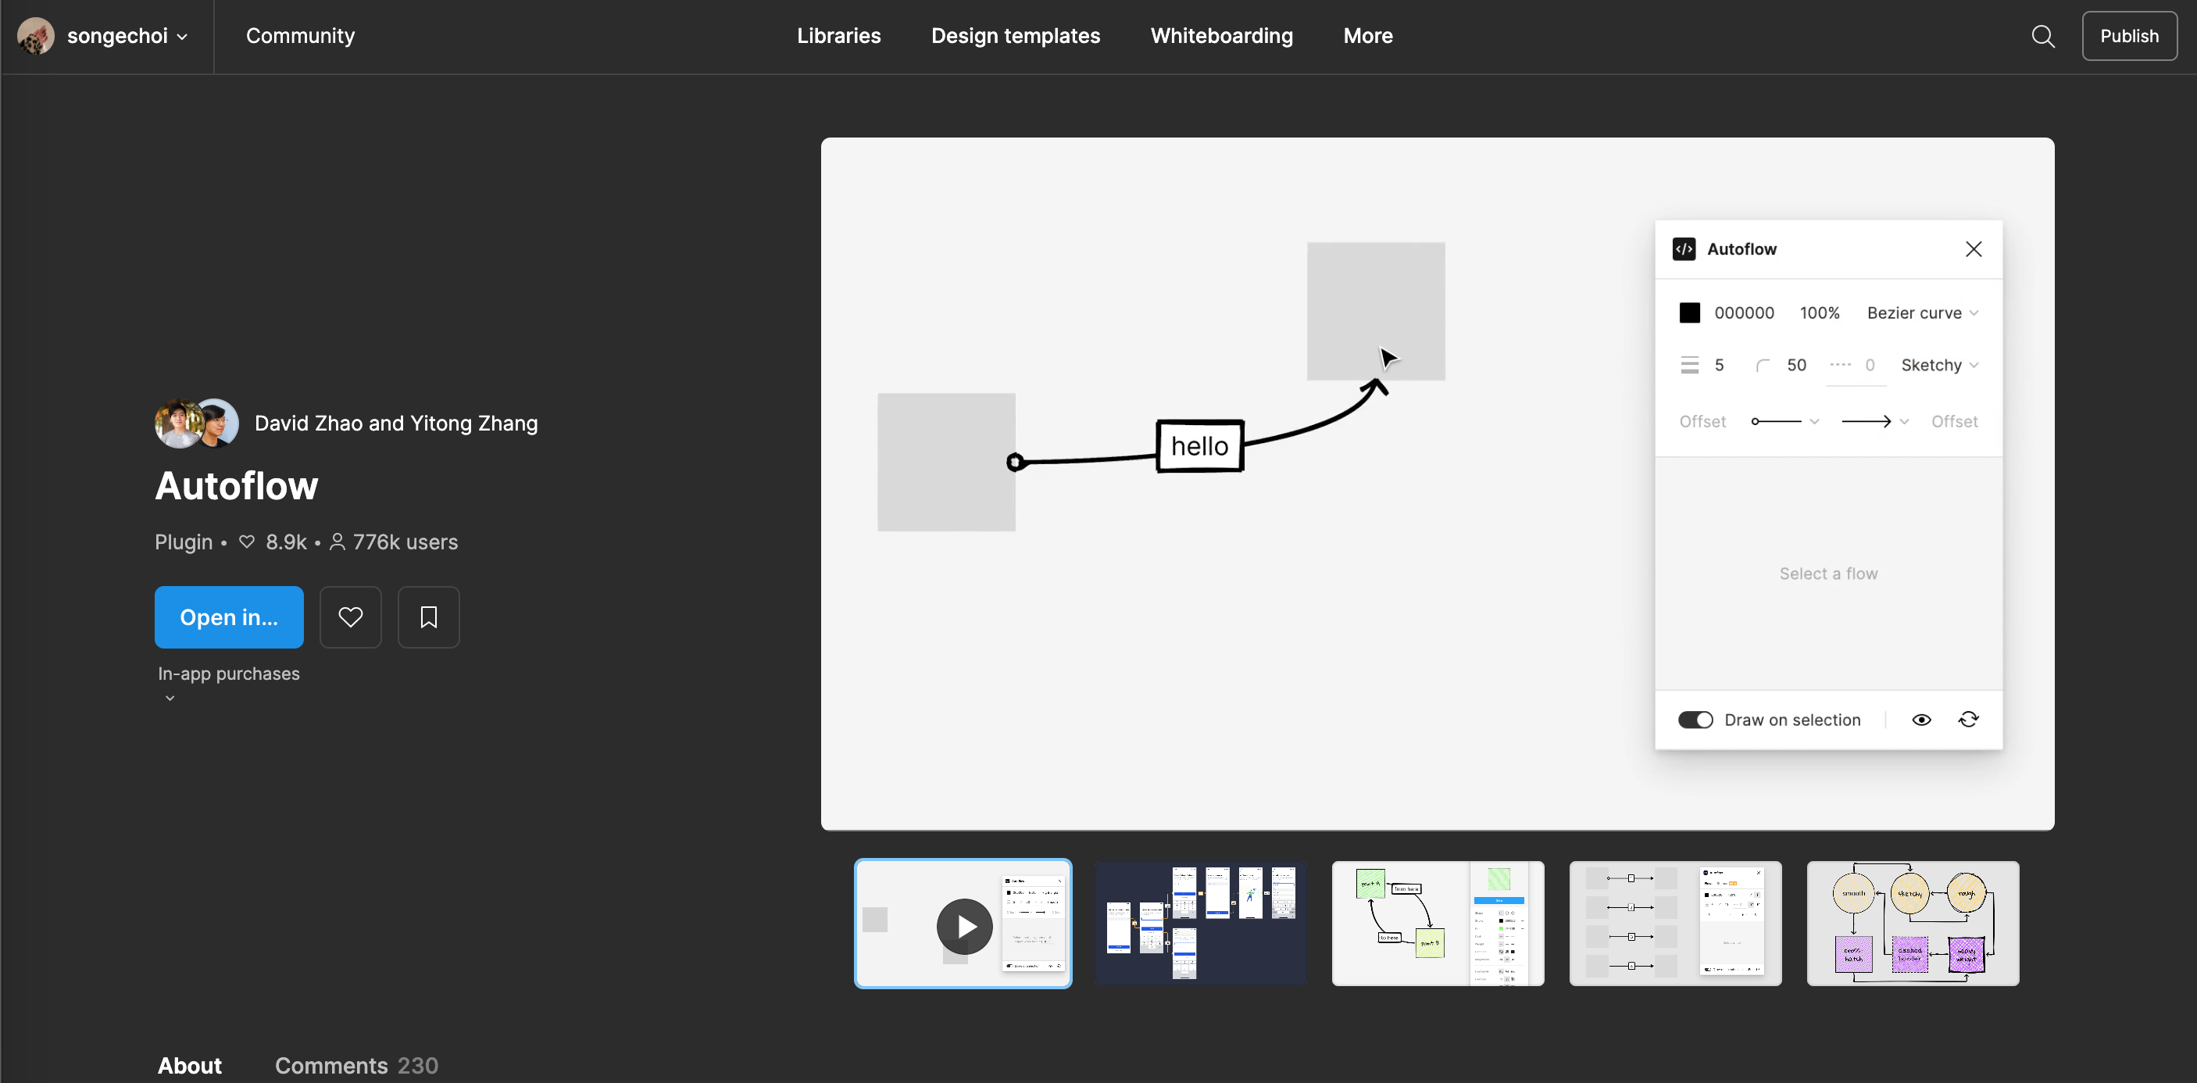Open the Sketchy style dropdown
The image size is (2197, 1083).
tap(1938, 365)
